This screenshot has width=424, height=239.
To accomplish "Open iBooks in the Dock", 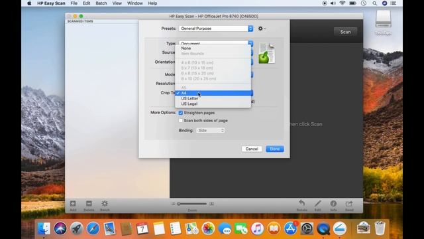I will click(x=274, y=228).
